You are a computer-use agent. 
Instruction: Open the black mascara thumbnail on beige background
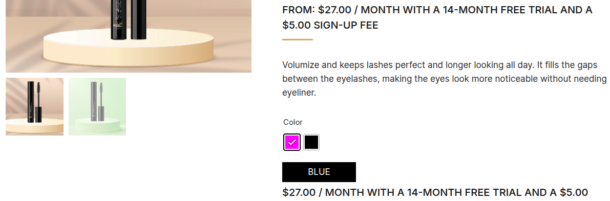click(x=35, y=106)
